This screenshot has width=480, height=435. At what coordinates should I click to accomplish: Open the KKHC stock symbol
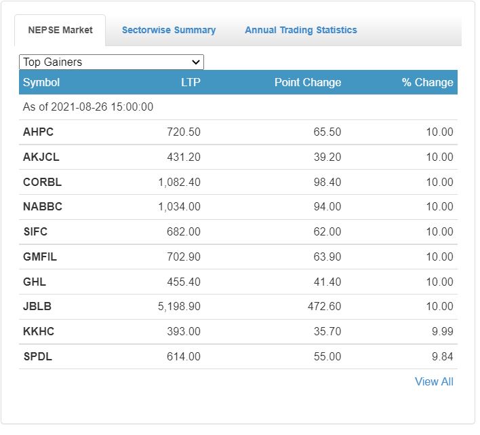coord(39,331)
